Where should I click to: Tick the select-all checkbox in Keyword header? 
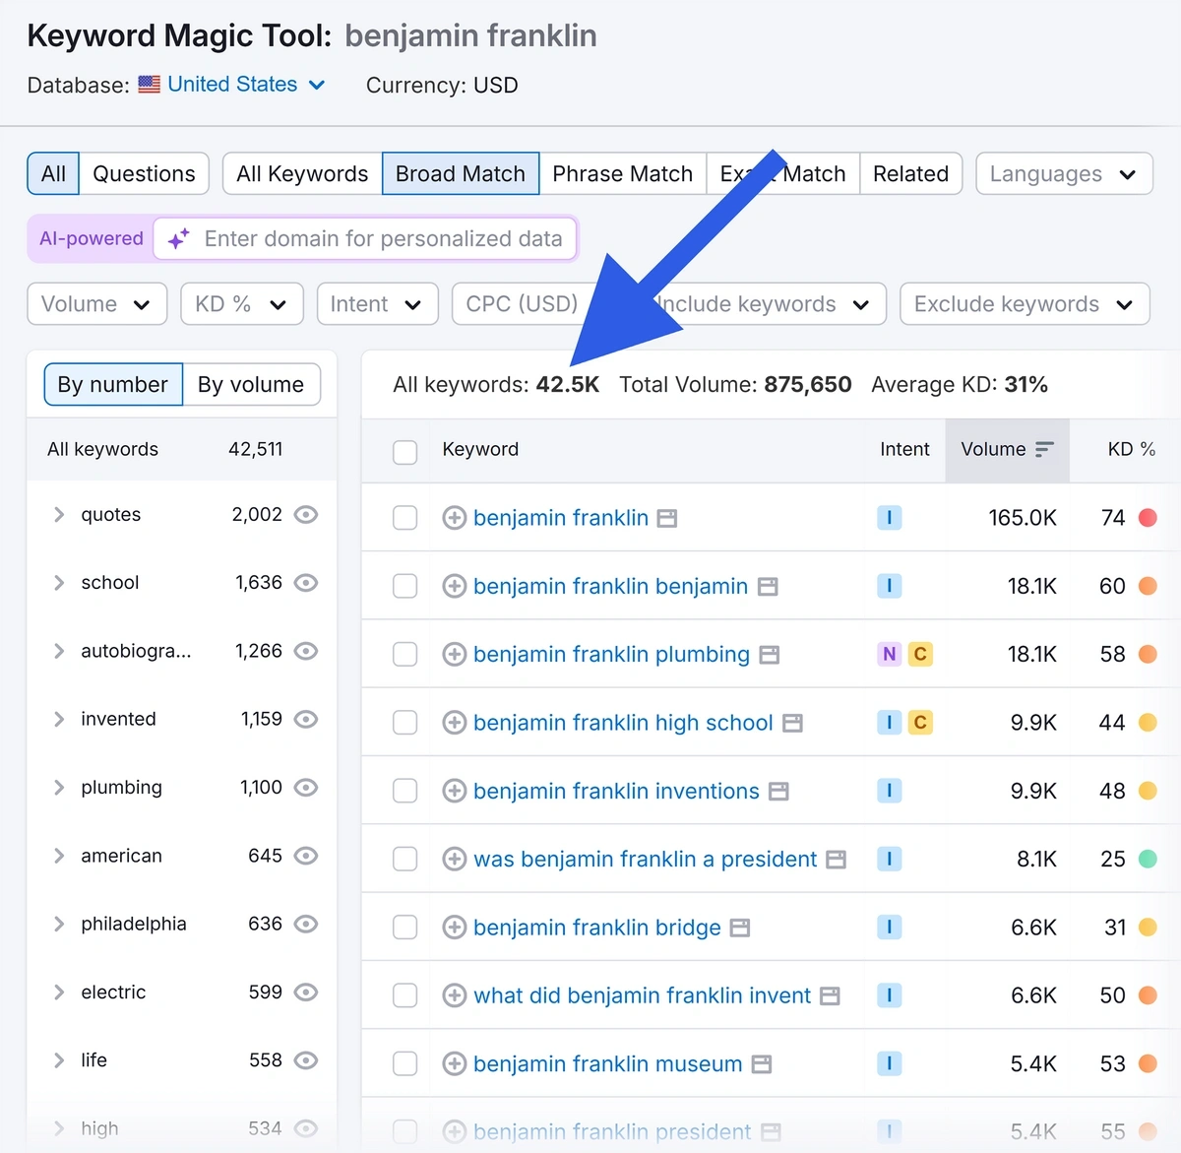pyautogui.click(x=405, y=451)
